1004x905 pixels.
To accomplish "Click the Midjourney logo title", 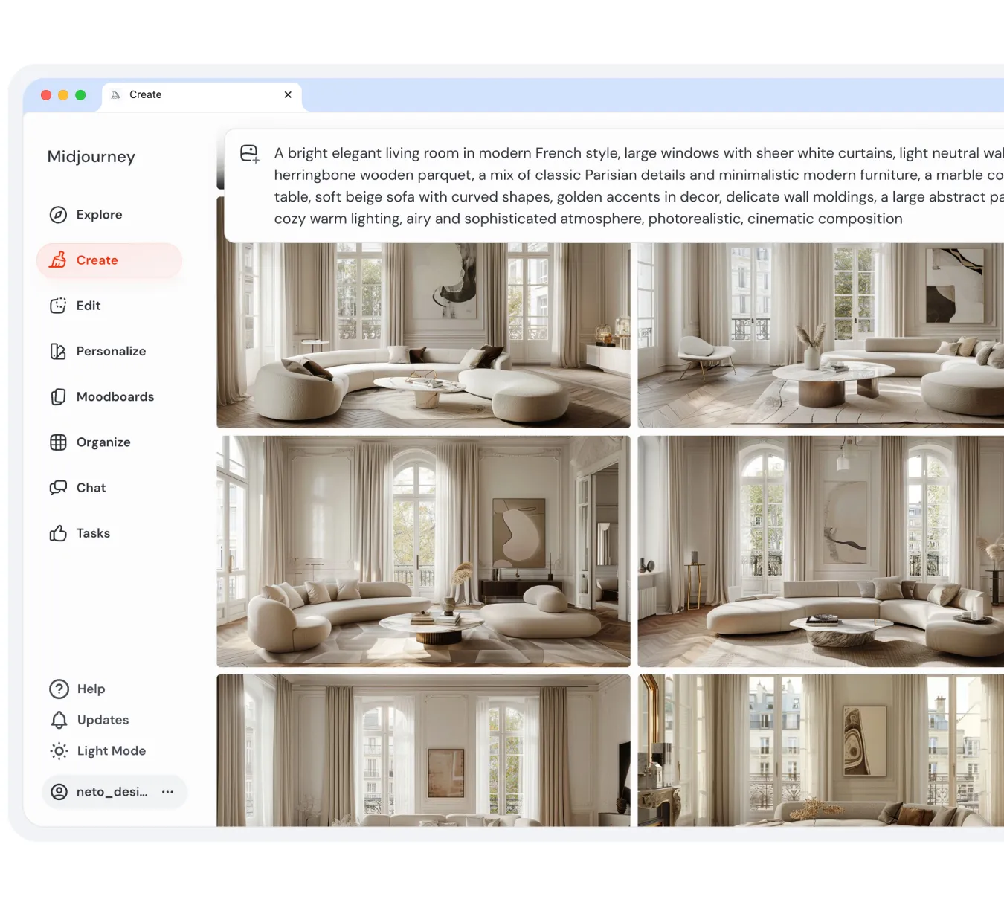I will click(91, 157).
